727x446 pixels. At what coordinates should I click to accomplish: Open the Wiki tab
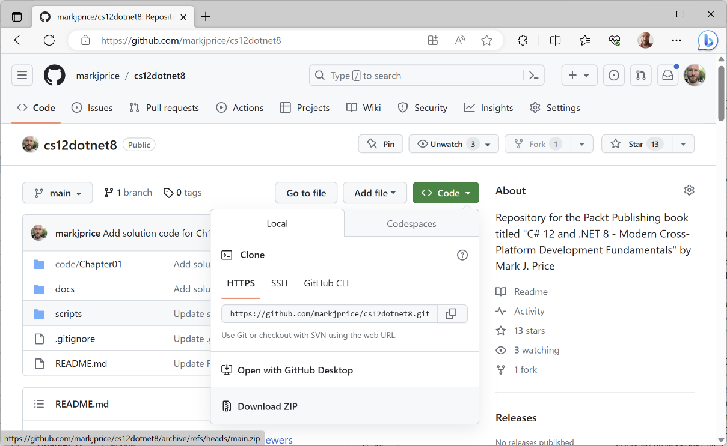pos(364,108)
